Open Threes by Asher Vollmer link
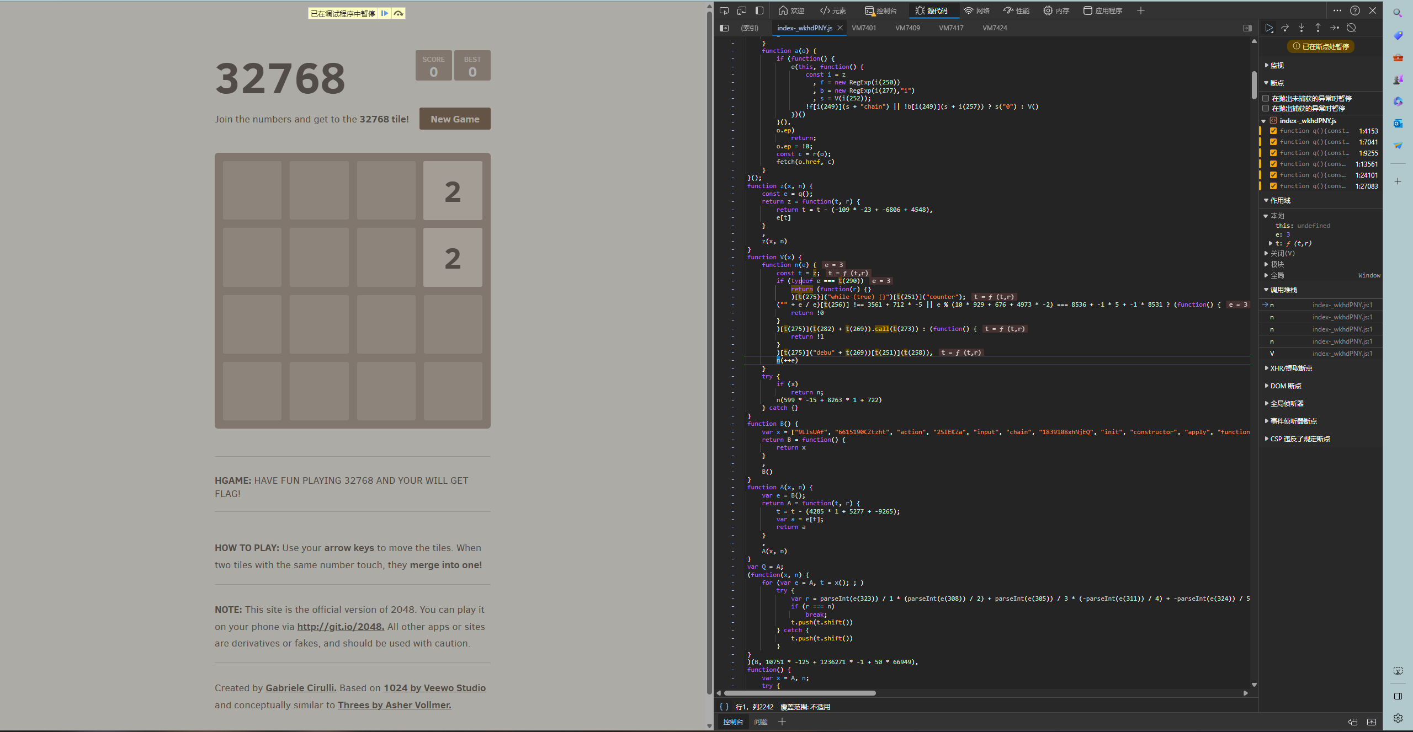The height and width of the screenshot is (732, 1413). pyautogui.click(x=394, y=705)
